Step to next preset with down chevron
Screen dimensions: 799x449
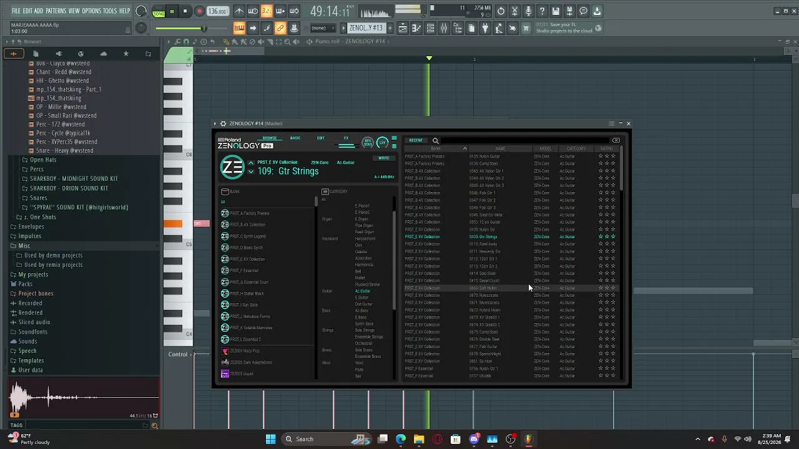(251, 172)
